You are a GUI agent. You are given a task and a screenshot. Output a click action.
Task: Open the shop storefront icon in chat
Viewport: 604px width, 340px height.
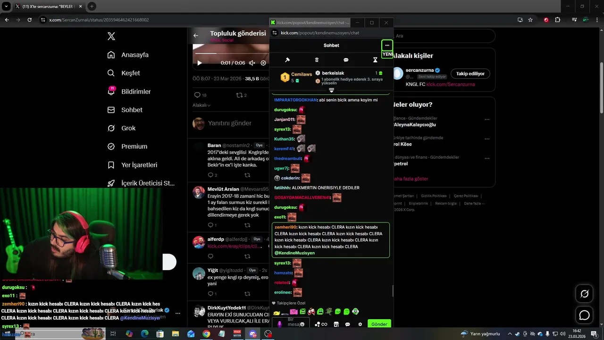336,324
